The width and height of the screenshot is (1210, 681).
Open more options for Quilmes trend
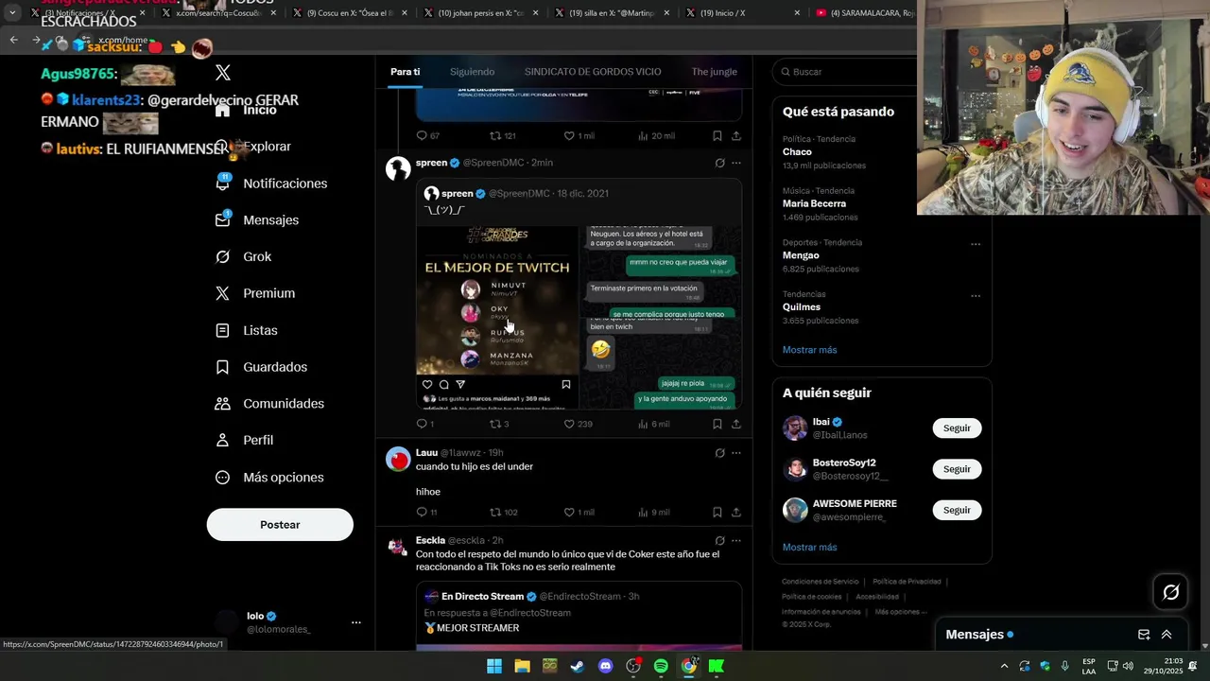click(x=976, y=296)
